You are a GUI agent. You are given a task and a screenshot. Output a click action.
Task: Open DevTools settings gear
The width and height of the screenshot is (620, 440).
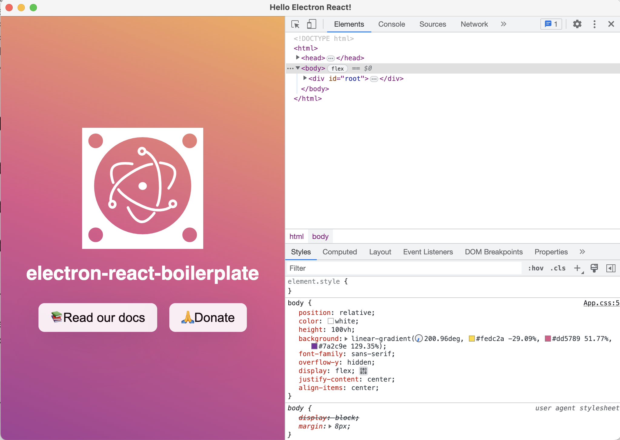pos(577,24)
